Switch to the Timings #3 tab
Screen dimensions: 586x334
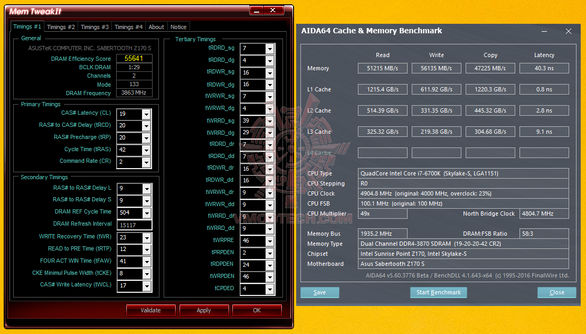point(94,27)
